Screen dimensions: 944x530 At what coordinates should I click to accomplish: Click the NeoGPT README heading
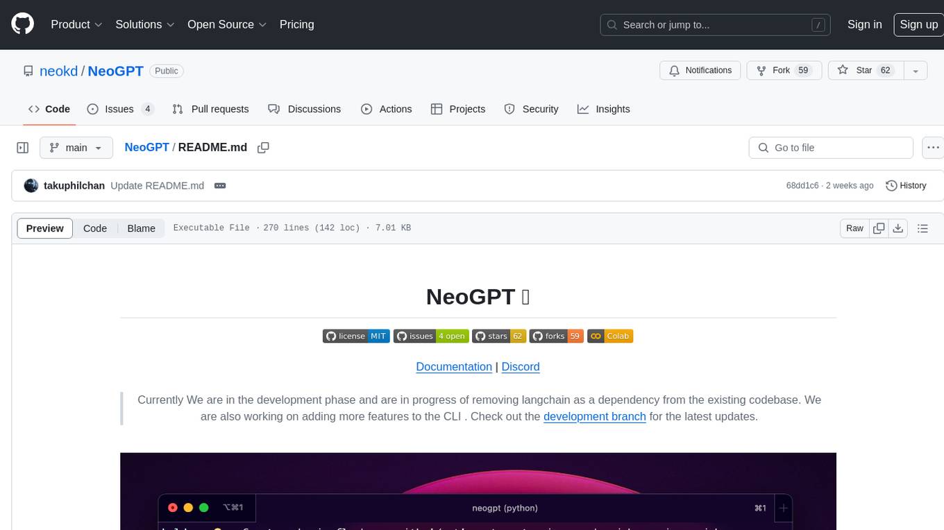(x=478, y=297)
